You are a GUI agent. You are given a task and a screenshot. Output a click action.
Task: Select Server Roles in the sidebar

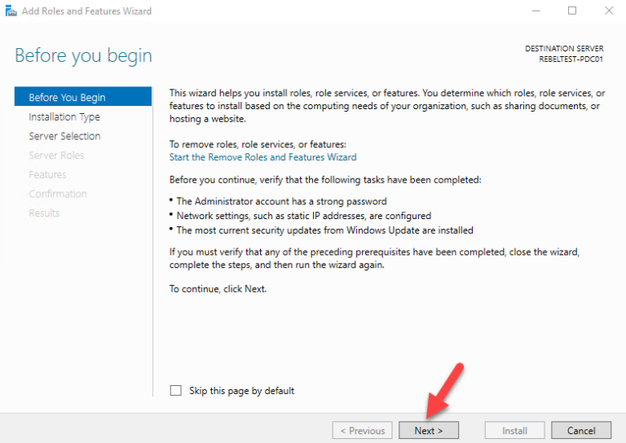[56, 156]
